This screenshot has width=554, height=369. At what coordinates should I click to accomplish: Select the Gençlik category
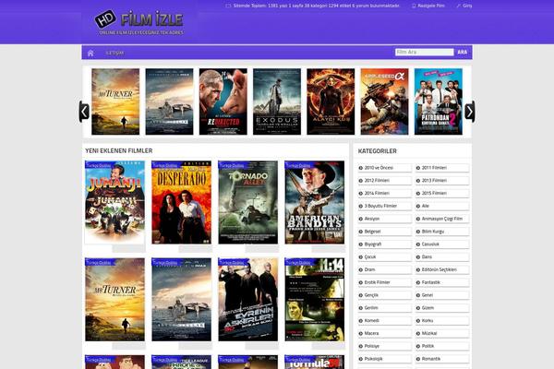point(385,295)
